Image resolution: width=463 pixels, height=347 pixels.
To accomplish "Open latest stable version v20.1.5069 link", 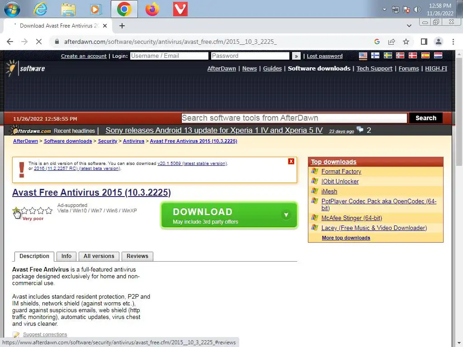I will coord(192,164).
